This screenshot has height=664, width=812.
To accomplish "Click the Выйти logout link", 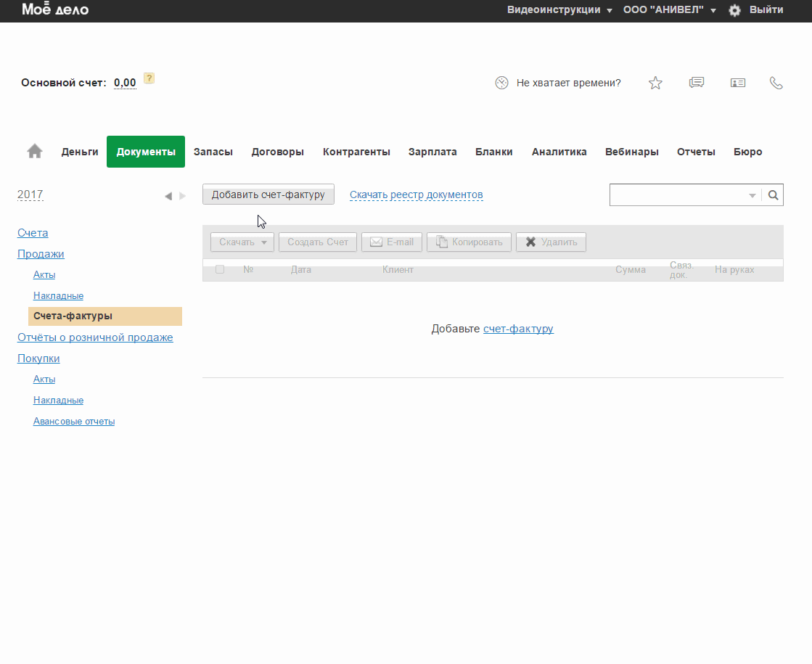I will click(x=766, y=10).
